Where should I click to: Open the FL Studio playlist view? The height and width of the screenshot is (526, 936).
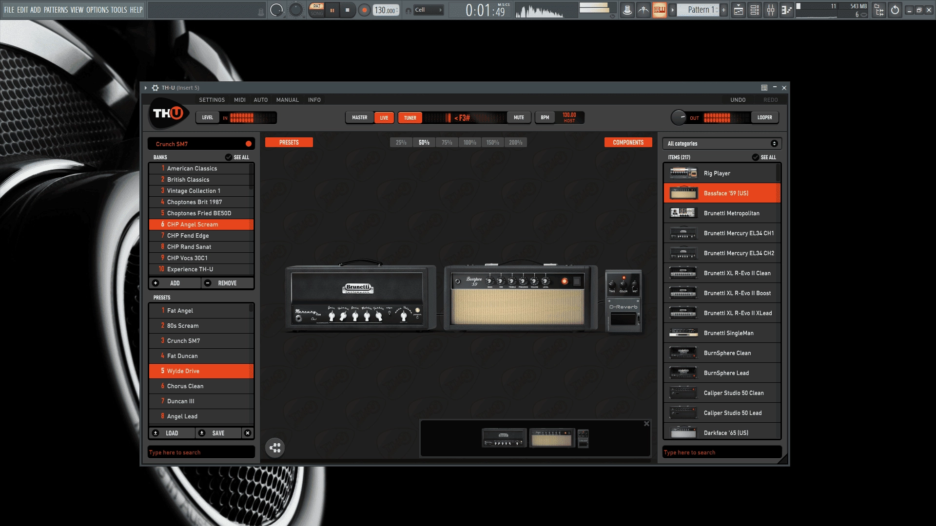tap(739, 10)
